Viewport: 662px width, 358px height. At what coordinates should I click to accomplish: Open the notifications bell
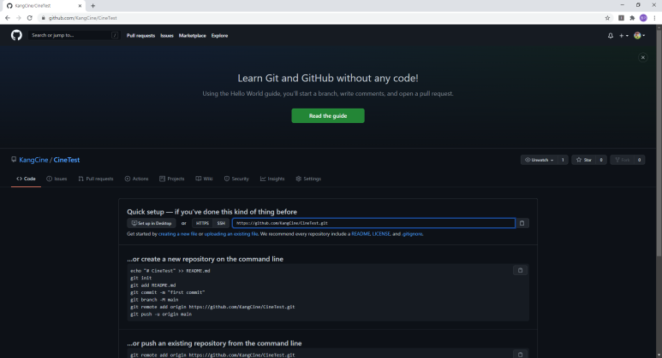[x=610, y=36]
